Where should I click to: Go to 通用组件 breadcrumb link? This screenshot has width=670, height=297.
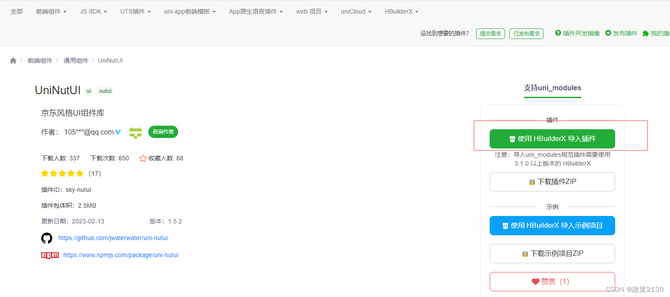click(76, 60)
